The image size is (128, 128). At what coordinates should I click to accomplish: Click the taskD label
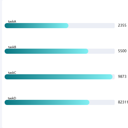[x=12, y=98]
